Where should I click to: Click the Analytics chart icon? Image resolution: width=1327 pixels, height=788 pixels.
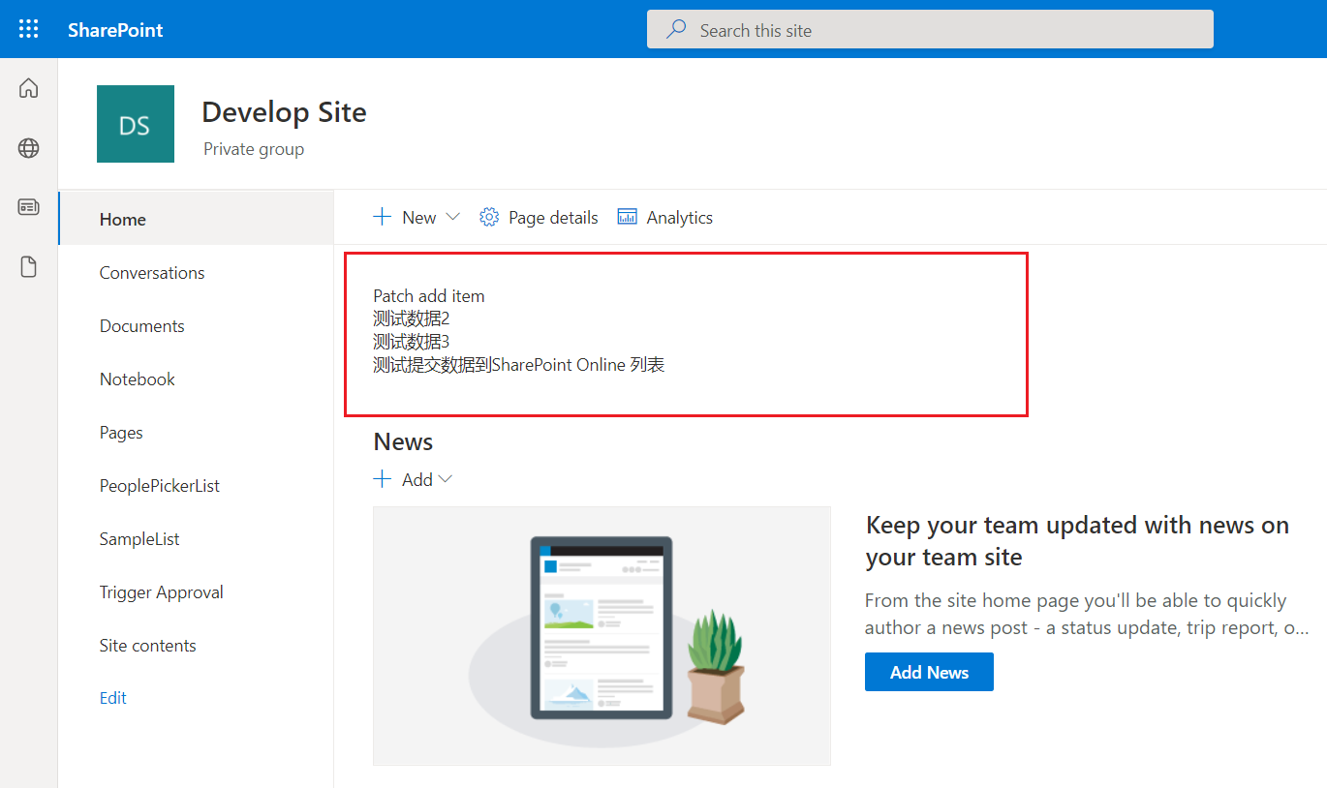(628, 217)
